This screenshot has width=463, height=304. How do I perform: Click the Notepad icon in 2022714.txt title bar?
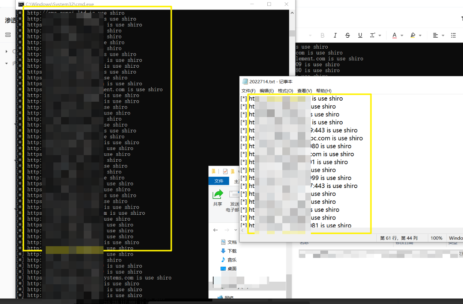coord(245,82)
